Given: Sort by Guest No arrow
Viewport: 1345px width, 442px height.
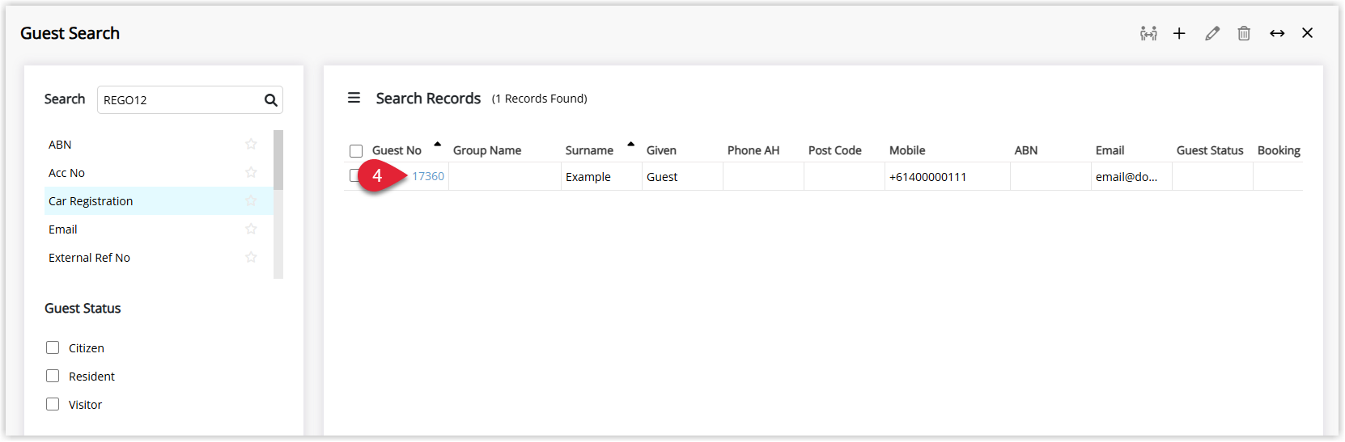Looking at the screenshot, I should (x=437, y=145).
